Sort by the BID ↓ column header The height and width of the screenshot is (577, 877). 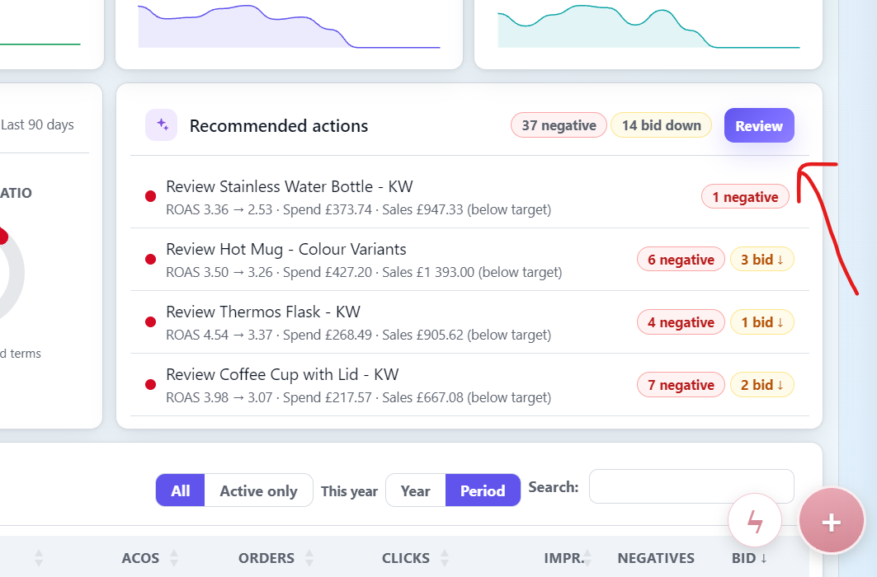click(x=749, y=557)
